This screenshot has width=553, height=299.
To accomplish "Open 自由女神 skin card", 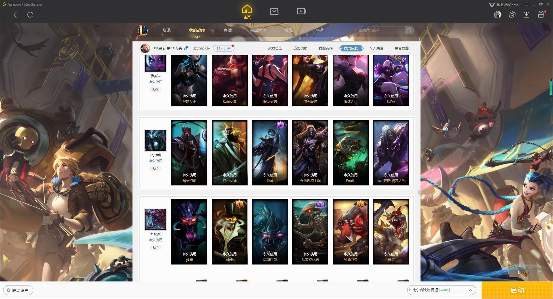I will tap(230, 153).
